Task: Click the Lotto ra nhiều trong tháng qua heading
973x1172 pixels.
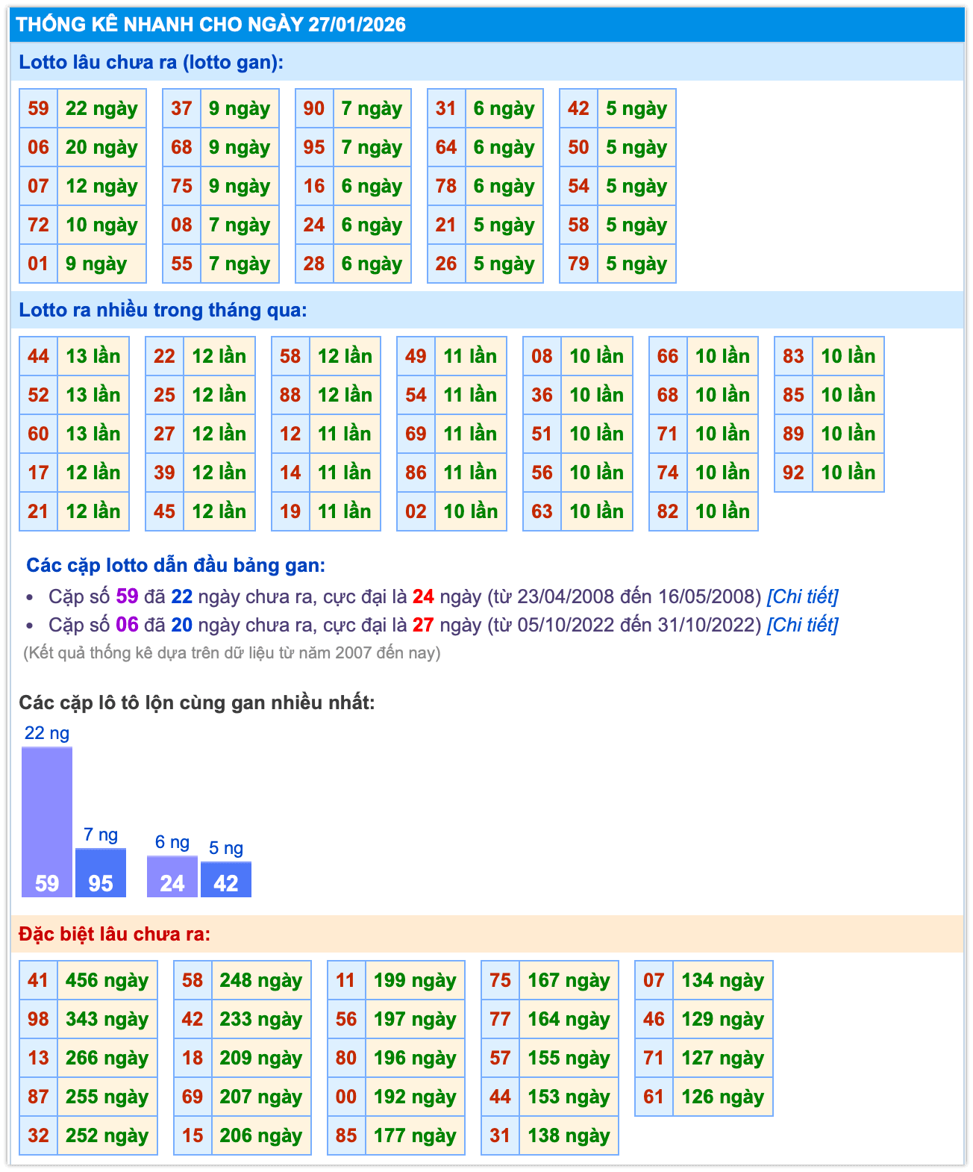Action: [163, 310]
